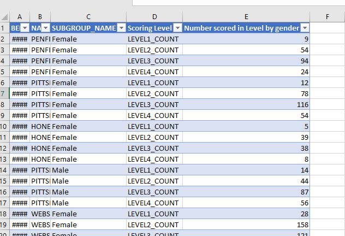This screenshot has height=236, width=345.
Task: Click cell with value 9 in row 2
Action: click(x=246, y=39)
